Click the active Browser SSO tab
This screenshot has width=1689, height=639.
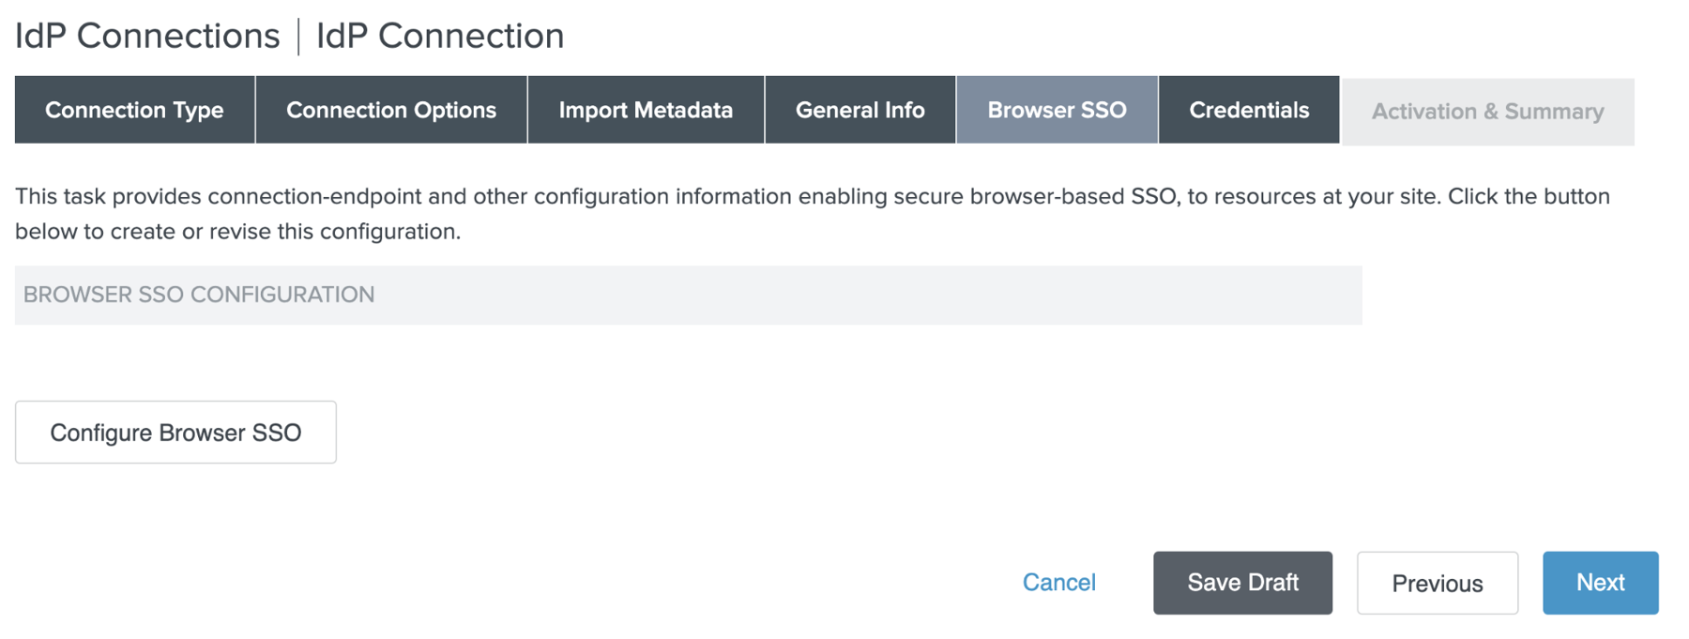pyautogui.click(x=1057, y=110)
